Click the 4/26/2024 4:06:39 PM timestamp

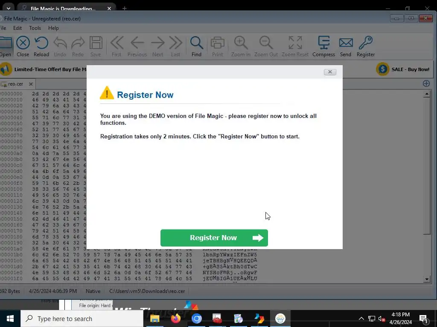pyautogui.click(x=52, y=291)
